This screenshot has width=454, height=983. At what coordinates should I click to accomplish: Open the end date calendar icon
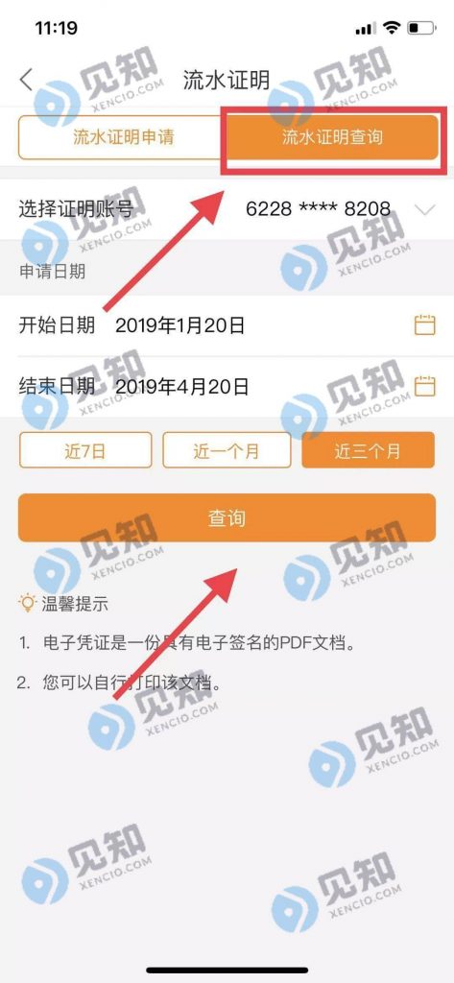click(424, 386)
